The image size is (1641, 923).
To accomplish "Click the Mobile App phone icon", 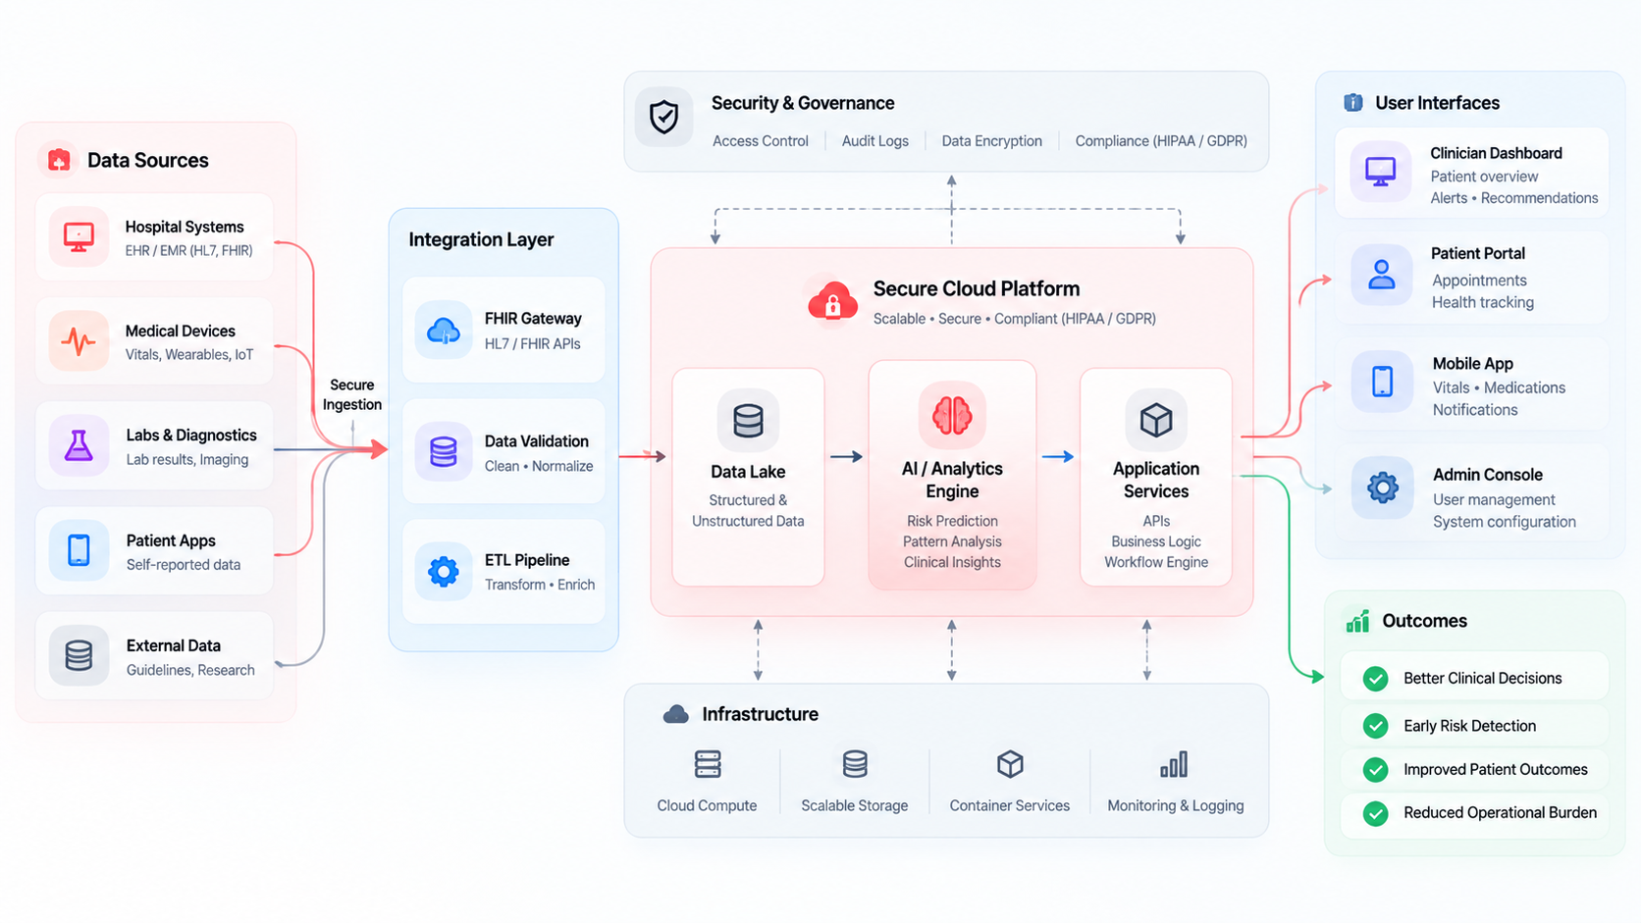I will coord(1382,381).
